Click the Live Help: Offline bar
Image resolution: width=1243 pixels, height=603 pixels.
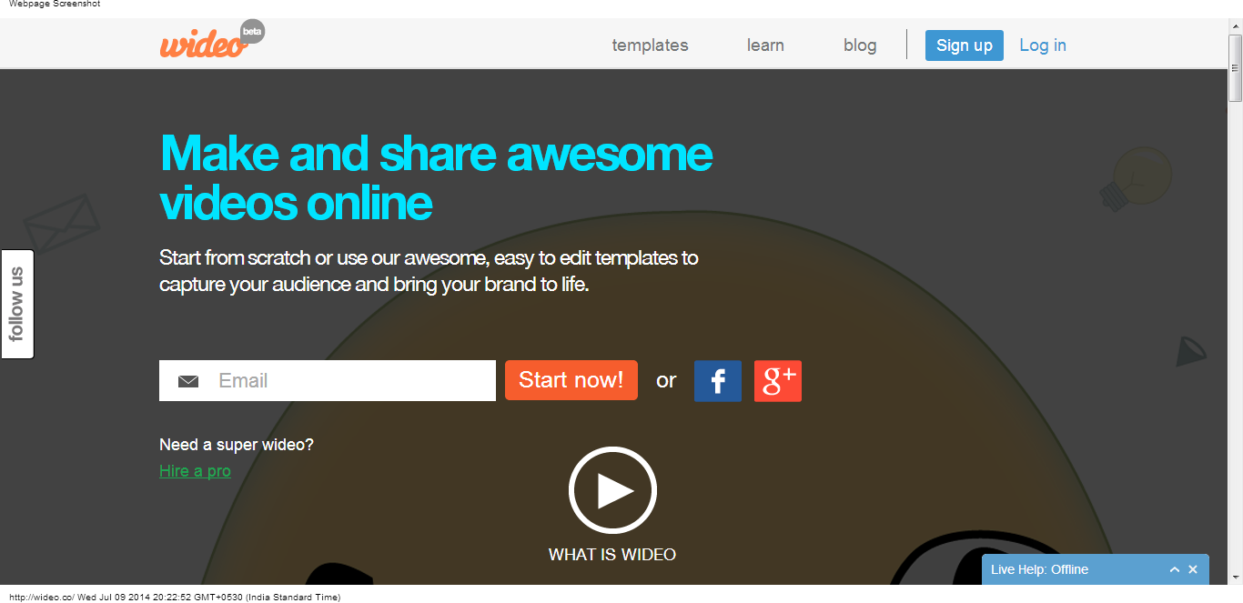pyautogui.click(x=1096, y=569)
